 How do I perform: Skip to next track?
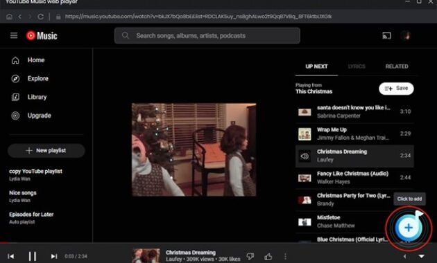[x=54, y=256]
